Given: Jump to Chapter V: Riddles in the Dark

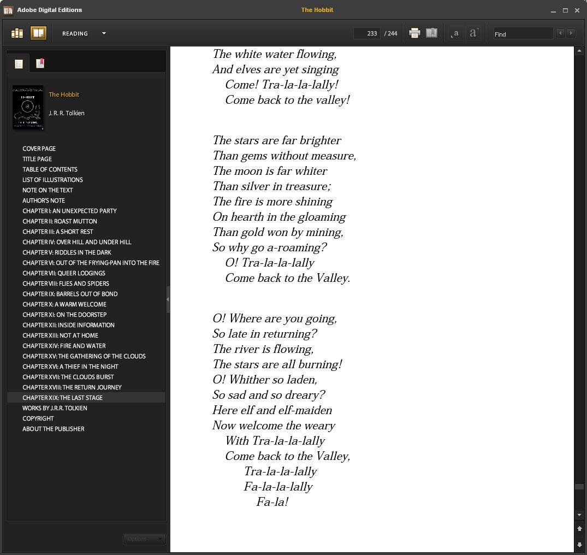Looking at the screenshot, I should [x=67, y=252].
